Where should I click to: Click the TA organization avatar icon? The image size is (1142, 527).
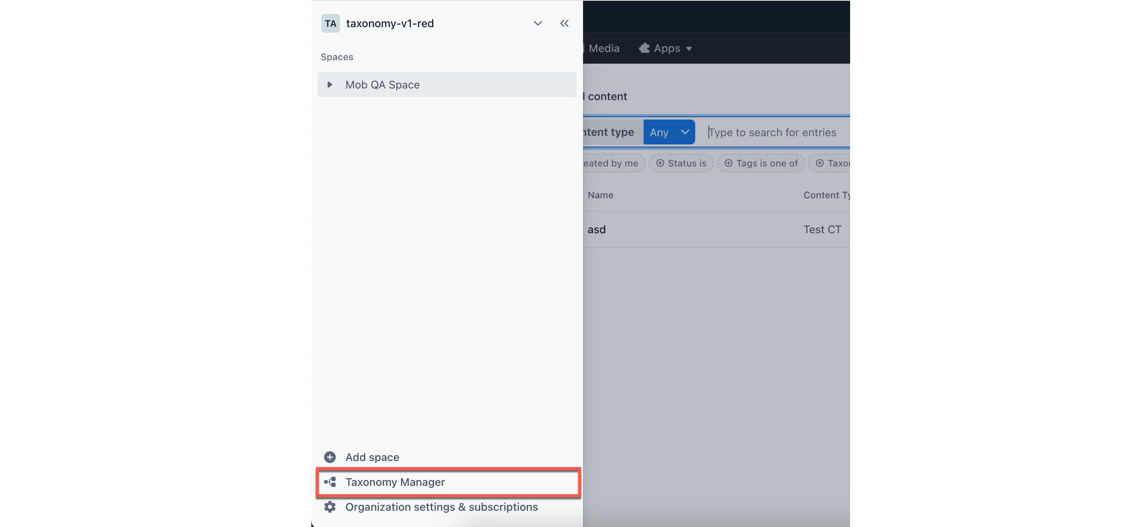330,24
